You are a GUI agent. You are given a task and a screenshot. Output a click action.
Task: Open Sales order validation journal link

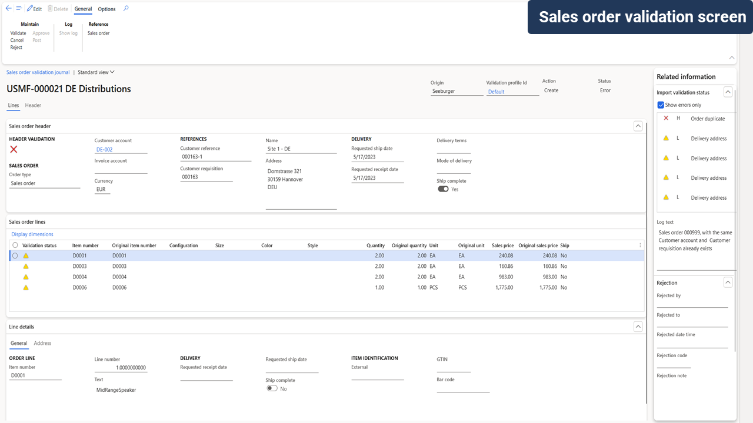(x=38, y=72)
